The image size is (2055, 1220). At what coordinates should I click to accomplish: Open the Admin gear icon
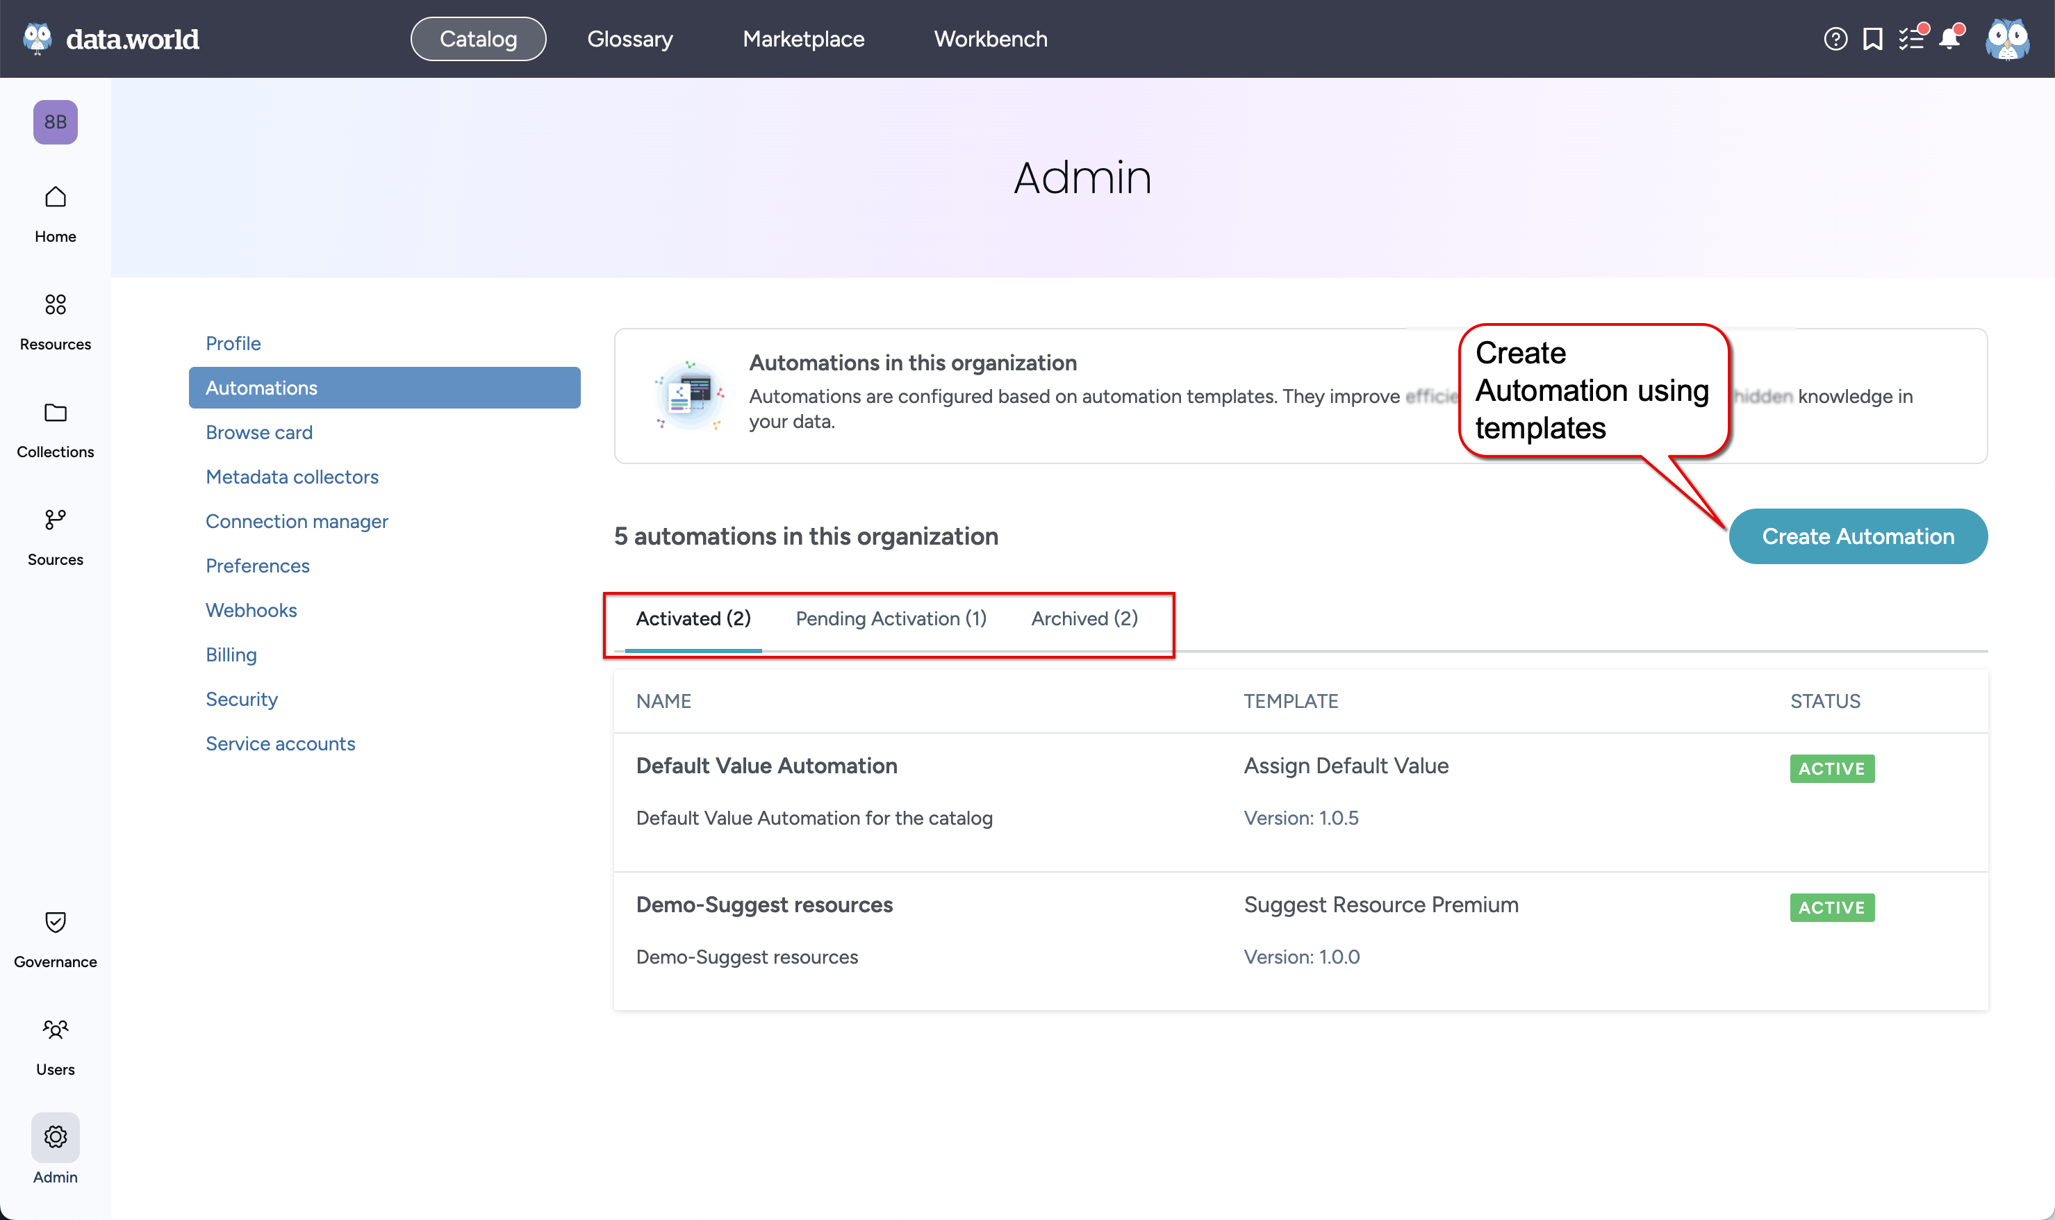54,1137
